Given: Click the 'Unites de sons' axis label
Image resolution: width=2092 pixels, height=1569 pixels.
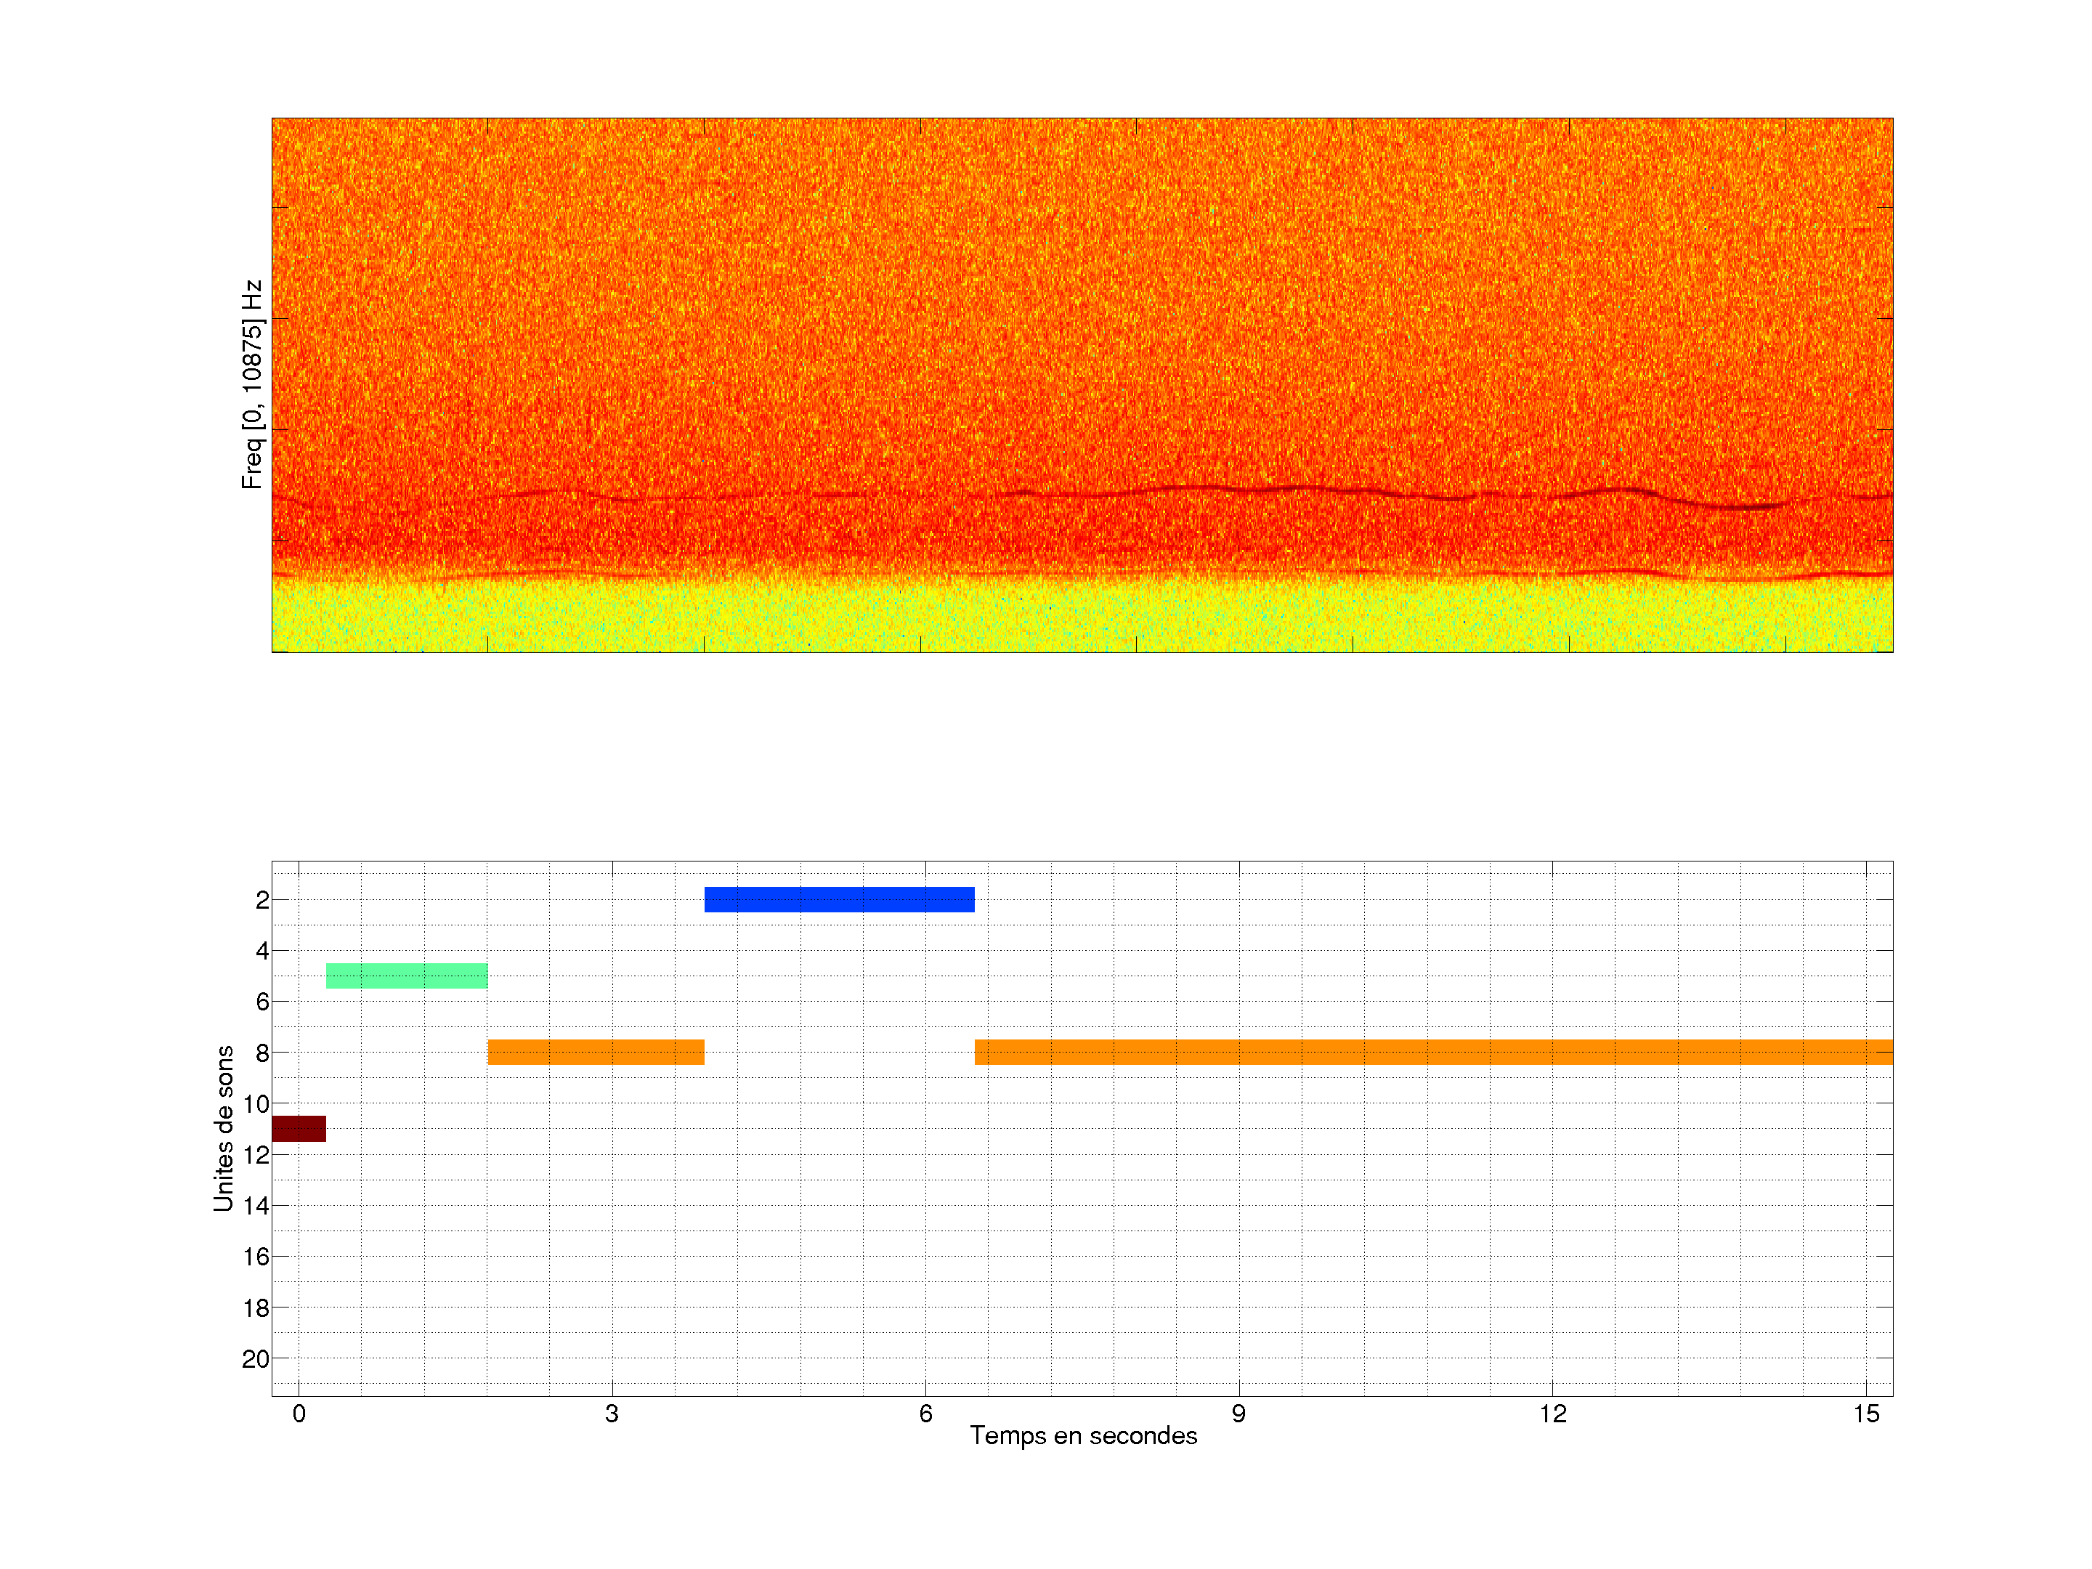Looking at the screenshot, I should point(224,1128).
